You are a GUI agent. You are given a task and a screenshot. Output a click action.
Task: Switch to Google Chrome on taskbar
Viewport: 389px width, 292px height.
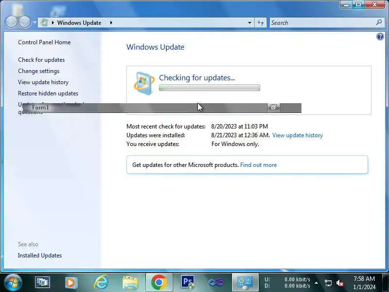pos(159,282)
